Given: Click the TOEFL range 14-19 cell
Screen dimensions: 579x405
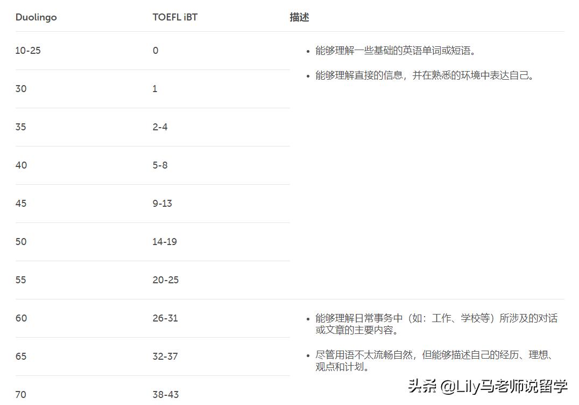Looking at the screenshot, I should click(164, 242).
